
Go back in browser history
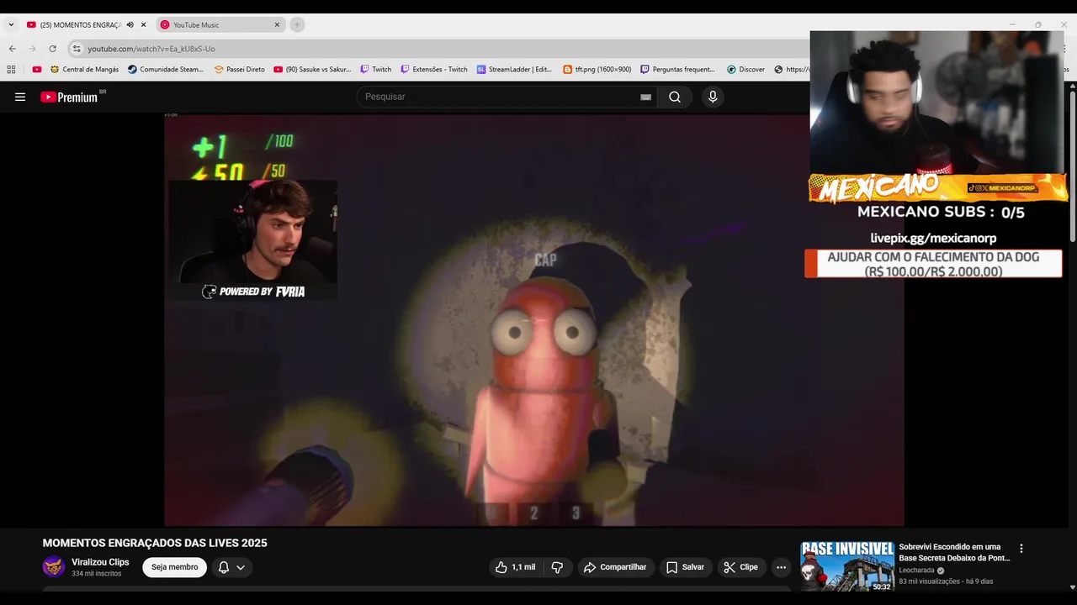[x=12, y=49]
